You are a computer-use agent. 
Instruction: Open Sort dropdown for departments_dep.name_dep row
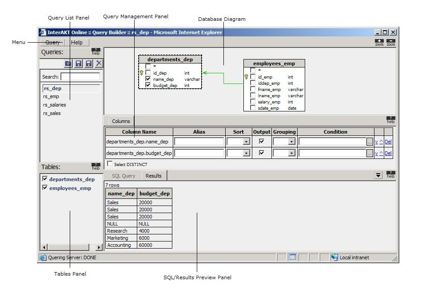tap(246, 142)
